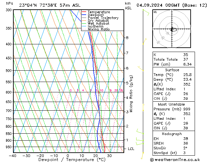Click "Lifted Index" label in Surface section

(165, 89)
